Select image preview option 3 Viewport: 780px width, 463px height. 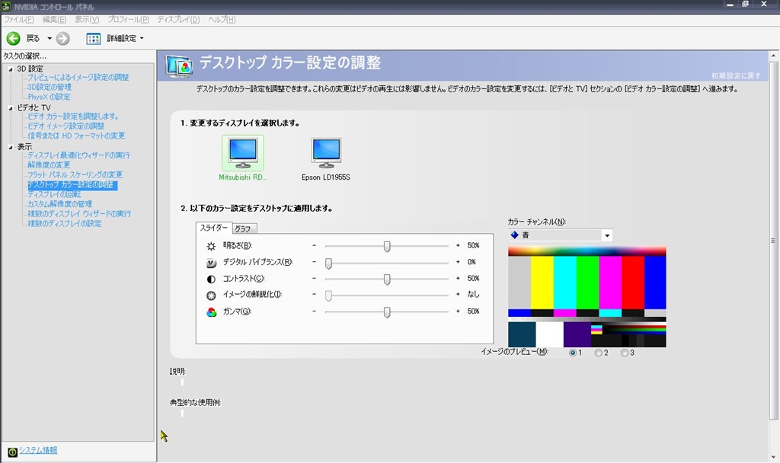[x=625, y=353]
